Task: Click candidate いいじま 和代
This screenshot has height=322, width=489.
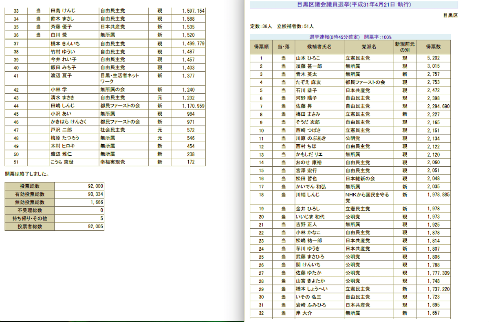Action: tap(310, 216)
